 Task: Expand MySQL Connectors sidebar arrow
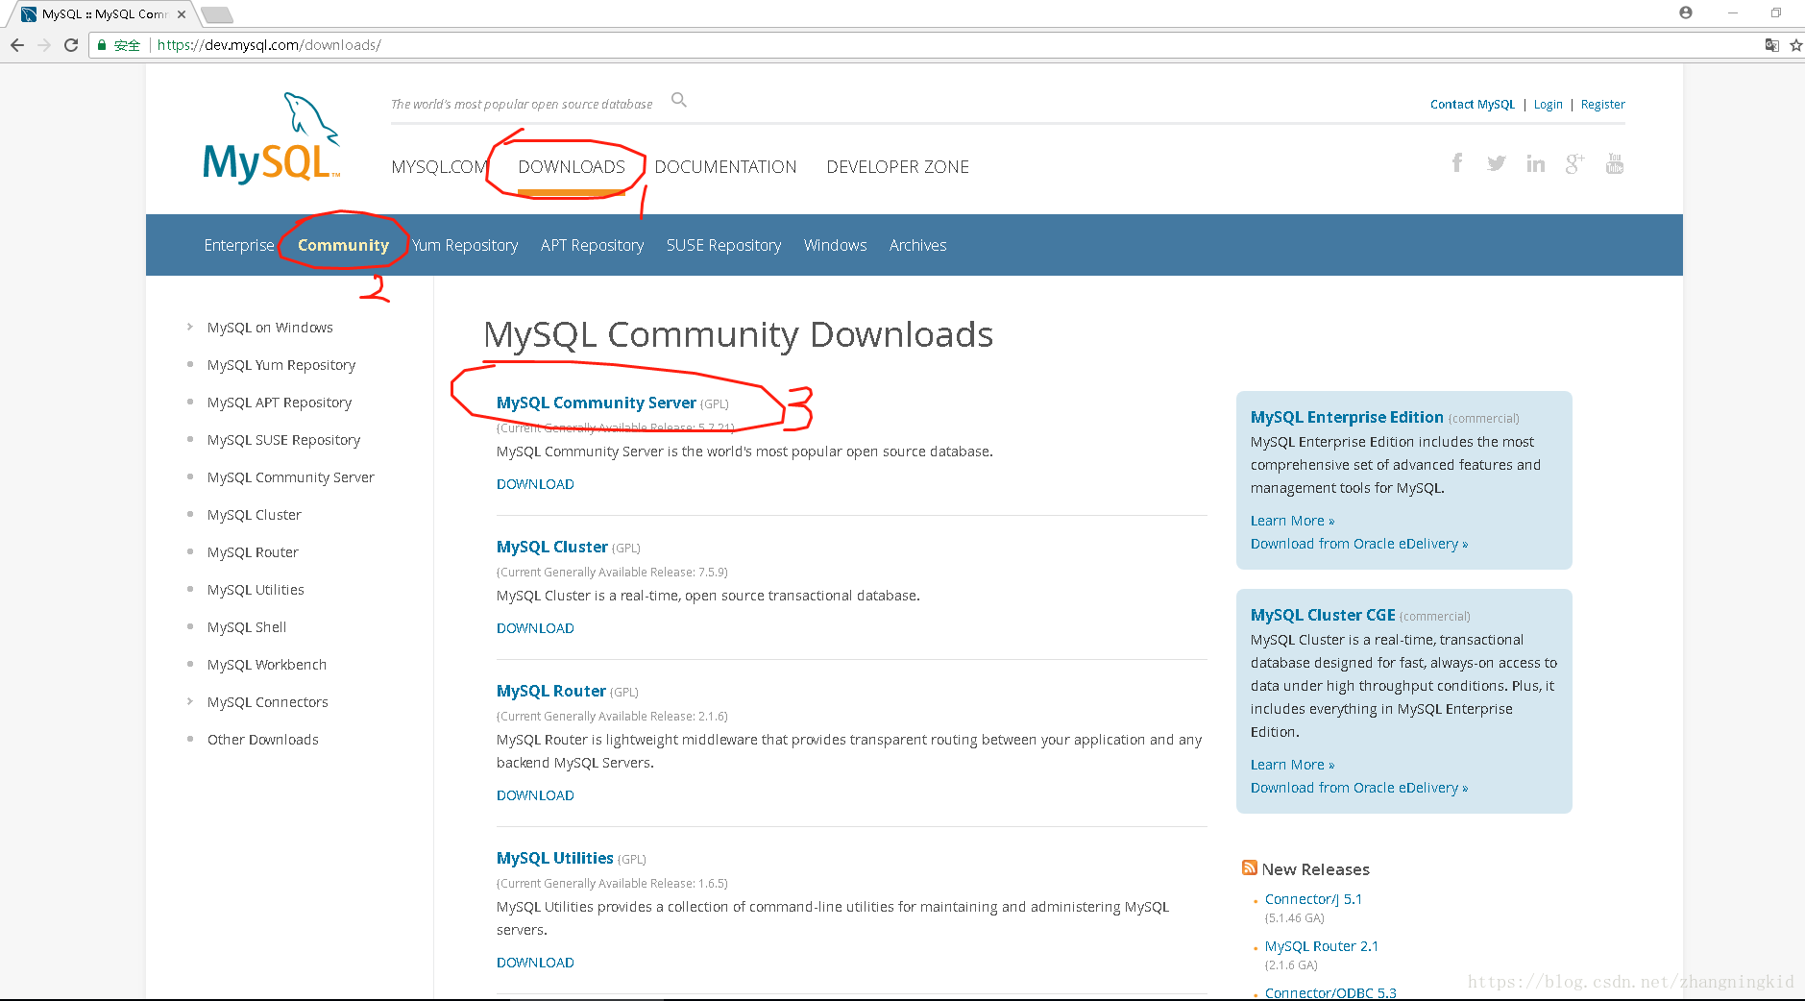(189, 702)
